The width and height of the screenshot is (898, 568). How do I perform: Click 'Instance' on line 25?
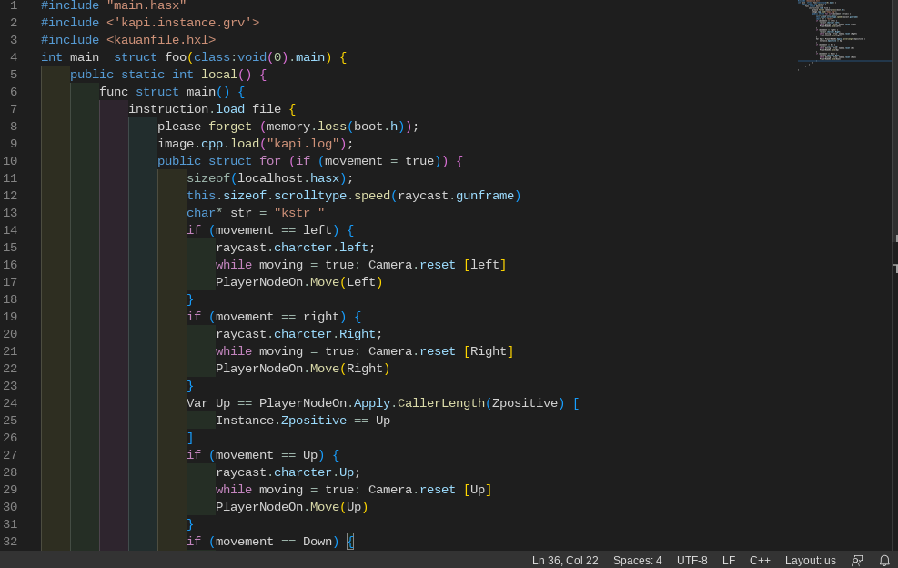pyautogui.click(x=245, y=421)
